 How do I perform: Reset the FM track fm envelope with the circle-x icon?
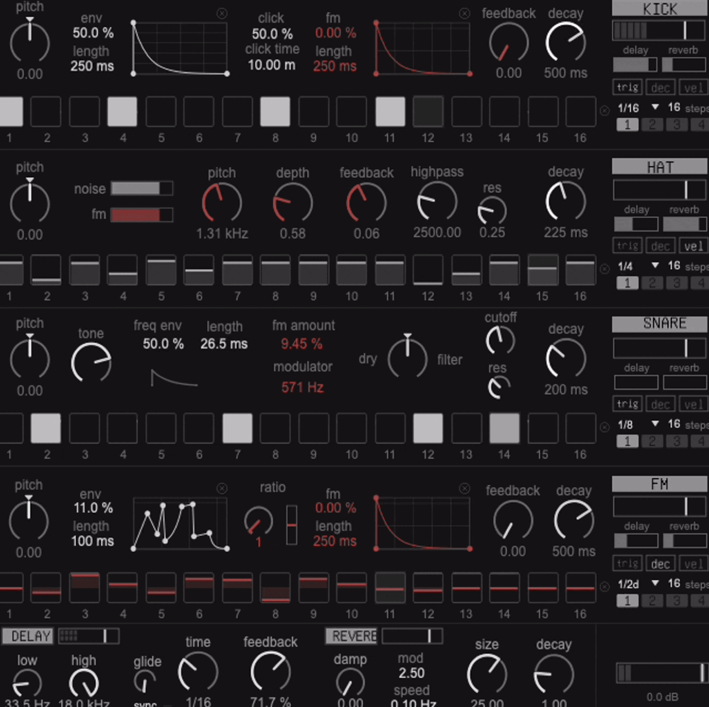click(x=464, y=488)
